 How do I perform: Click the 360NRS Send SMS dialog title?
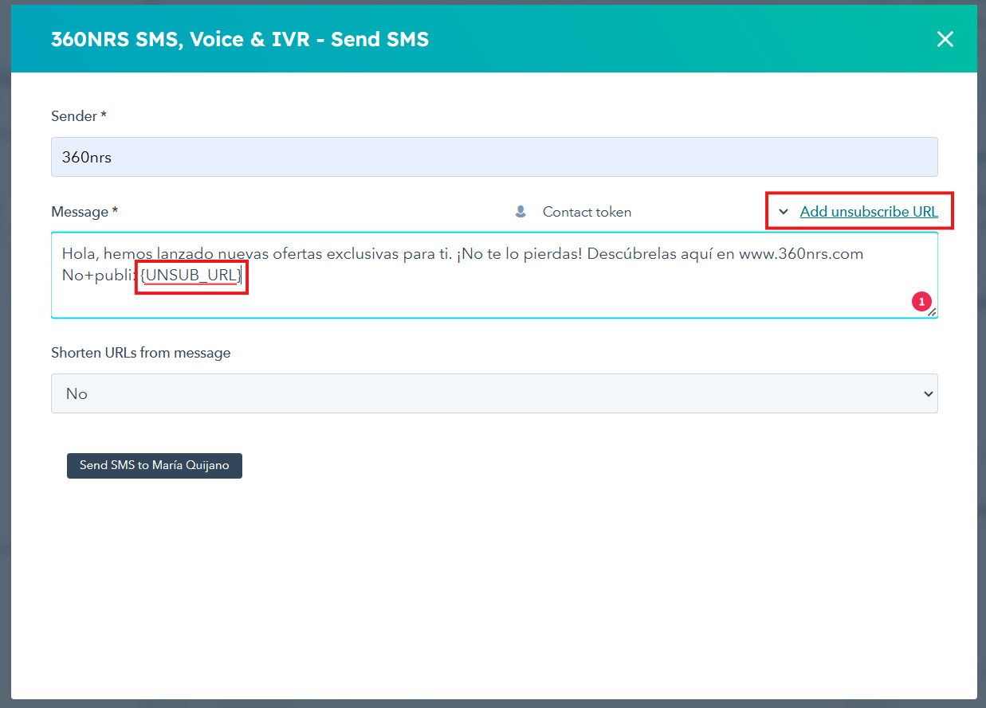tap(240, 39)
